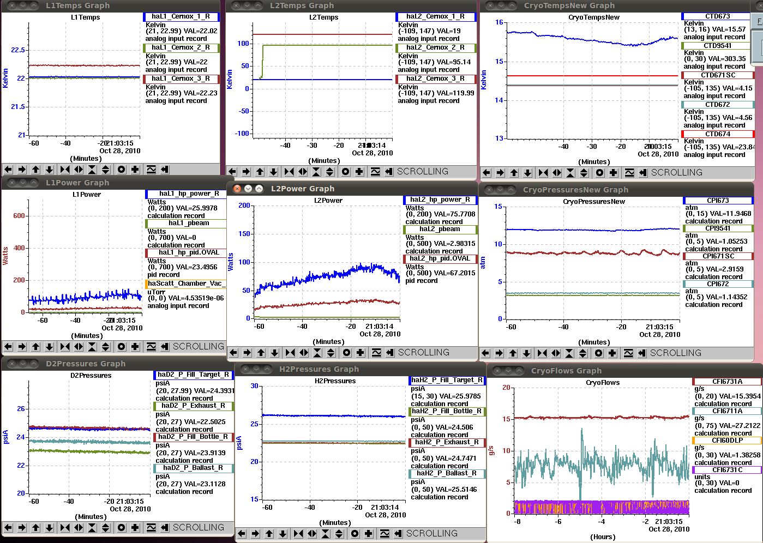This screenshot has height=543, width=763.
Task: Select the haL1_hp_power_R curve legend
Action: [x=187, y=194]
